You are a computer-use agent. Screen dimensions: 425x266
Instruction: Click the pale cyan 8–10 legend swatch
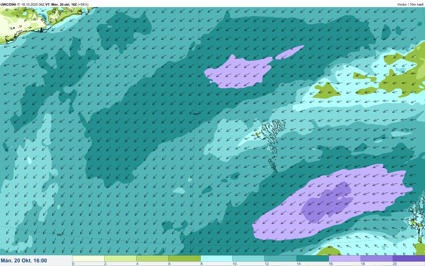216,258
